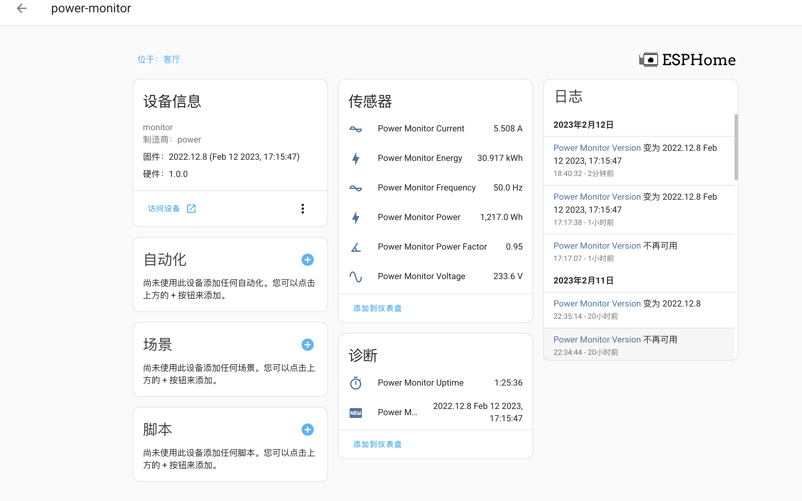802x501 pixels.
Task: Click 添加到仪表盘 under diagnostics card
Action: [x=377, y=444]
